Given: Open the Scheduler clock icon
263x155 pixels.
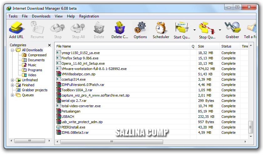Looking at the screenshot, I should (x=161, y=27).
